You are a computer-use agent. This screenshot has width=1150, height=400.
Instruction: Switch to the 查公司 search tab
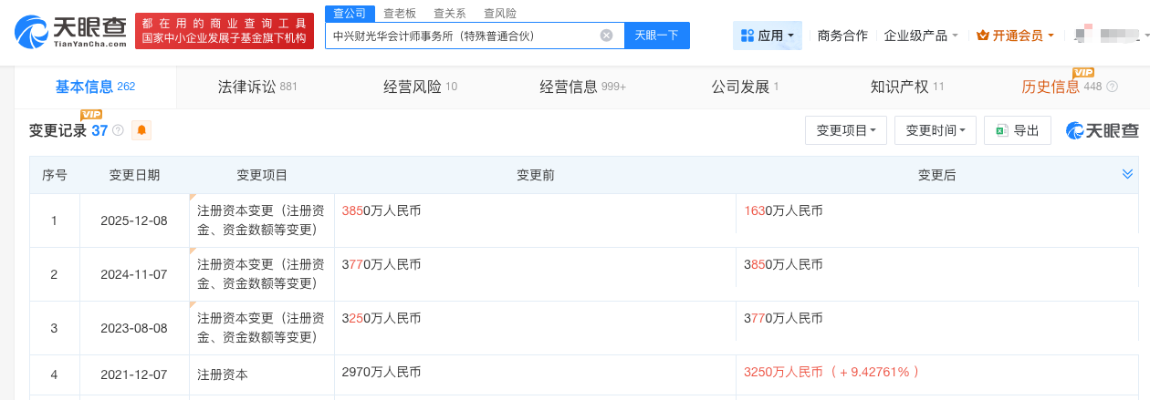click(x=350, y=14)
